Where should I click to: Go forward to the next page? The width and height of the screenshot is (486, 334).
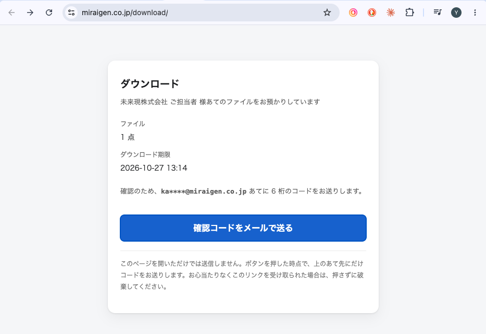pos(30,13)
